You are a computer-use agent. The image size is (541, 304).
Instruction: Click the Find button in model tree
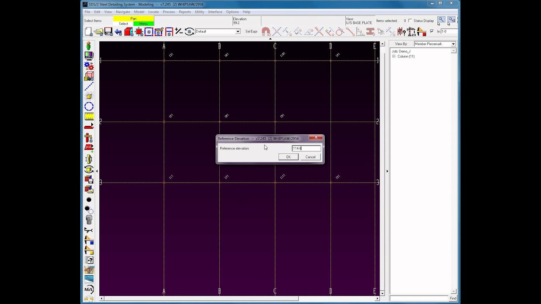click(x=453, y=299)
